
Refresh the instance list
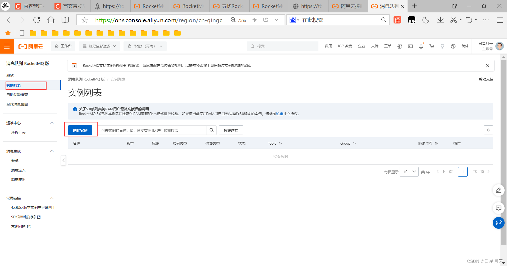(488, 130)
